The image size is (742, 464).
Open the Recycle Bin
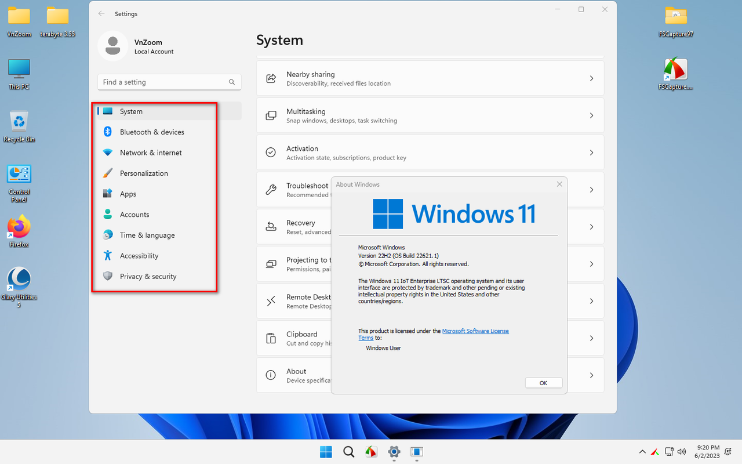[x=19, y=126]
